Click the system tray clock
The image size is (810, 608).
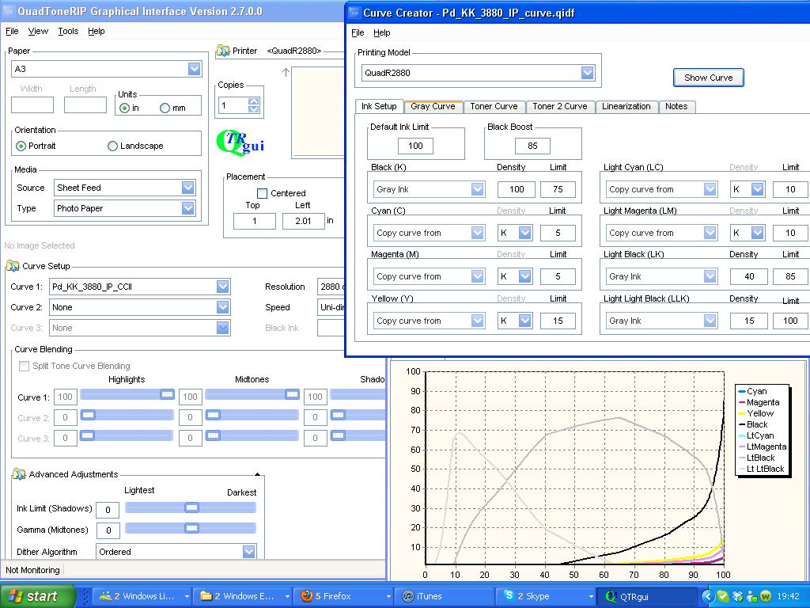[x=788, y=597]
